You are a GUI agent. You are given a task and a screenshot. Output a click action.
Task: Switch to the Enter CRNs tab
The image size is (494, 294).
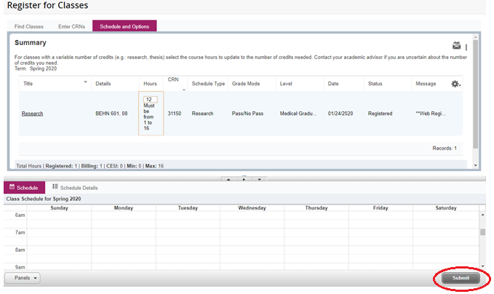coord(71,26)
